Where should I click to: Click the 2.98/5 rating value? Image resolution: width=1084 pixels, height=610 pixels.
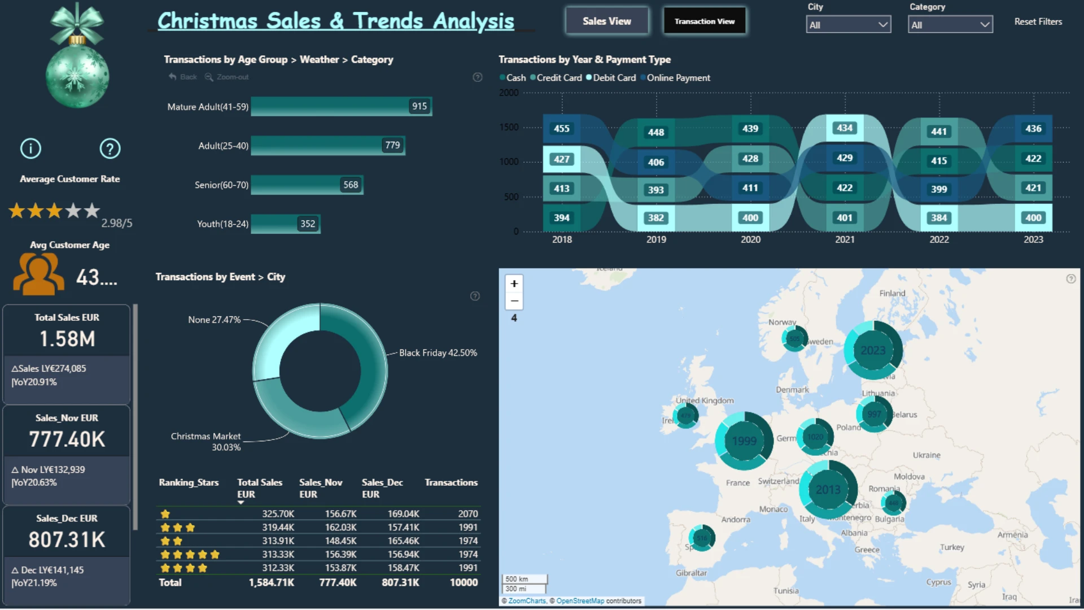117,223
